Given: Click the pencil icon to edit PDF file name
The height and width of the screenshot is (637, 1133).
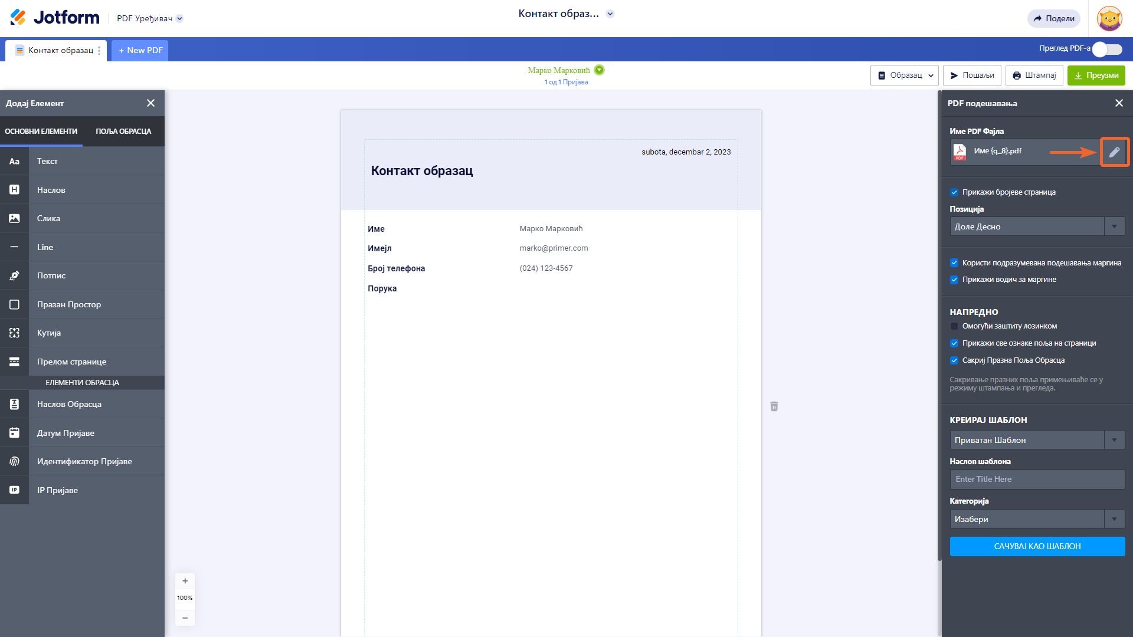Looking at the screenshot, I should point(1114,152).
